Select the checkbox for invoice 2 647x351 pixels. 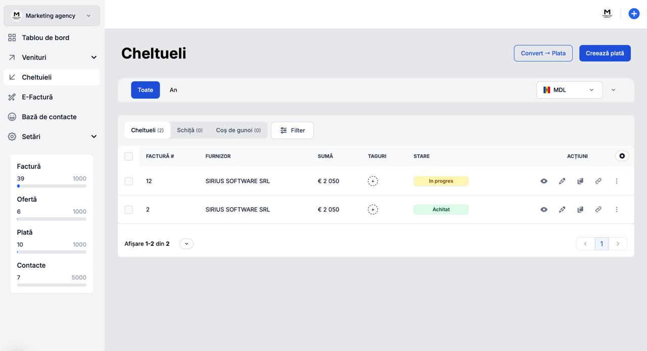129,209
